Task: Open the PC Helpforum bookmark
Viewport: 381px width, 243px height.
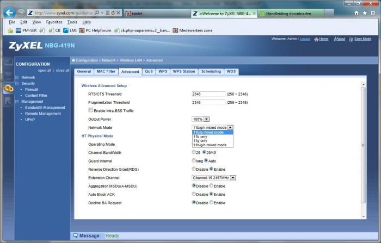Action: pos(95,30)
